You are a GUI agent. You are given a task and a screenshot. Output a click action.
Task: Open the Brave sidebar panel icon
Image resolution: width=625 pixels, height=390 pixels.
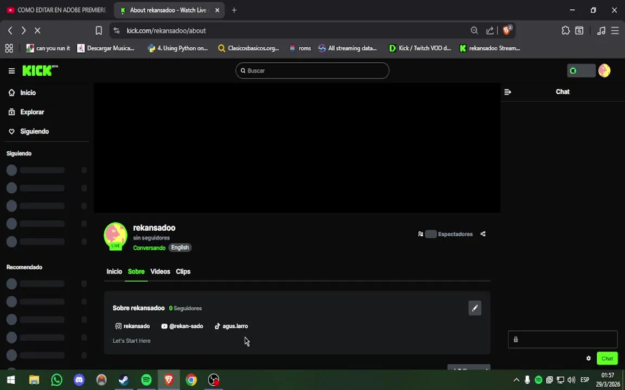pos(579,31)
